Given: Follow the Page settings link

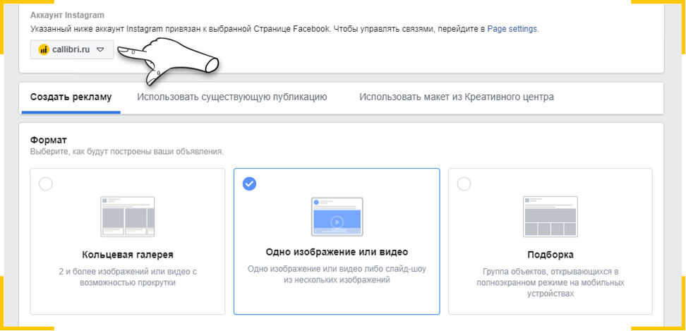Looking at the screenshot, I should 512,29.
